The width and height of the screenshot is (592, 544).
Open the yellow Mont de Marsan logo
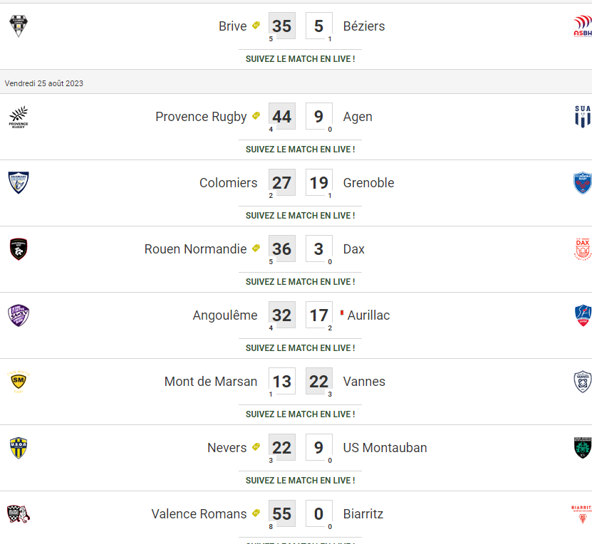pos(19,382)
